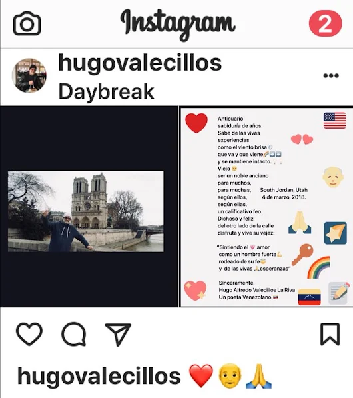Open the red notifications badge showing 2
This screenshot has height=398, width=353.
[325, 23]
